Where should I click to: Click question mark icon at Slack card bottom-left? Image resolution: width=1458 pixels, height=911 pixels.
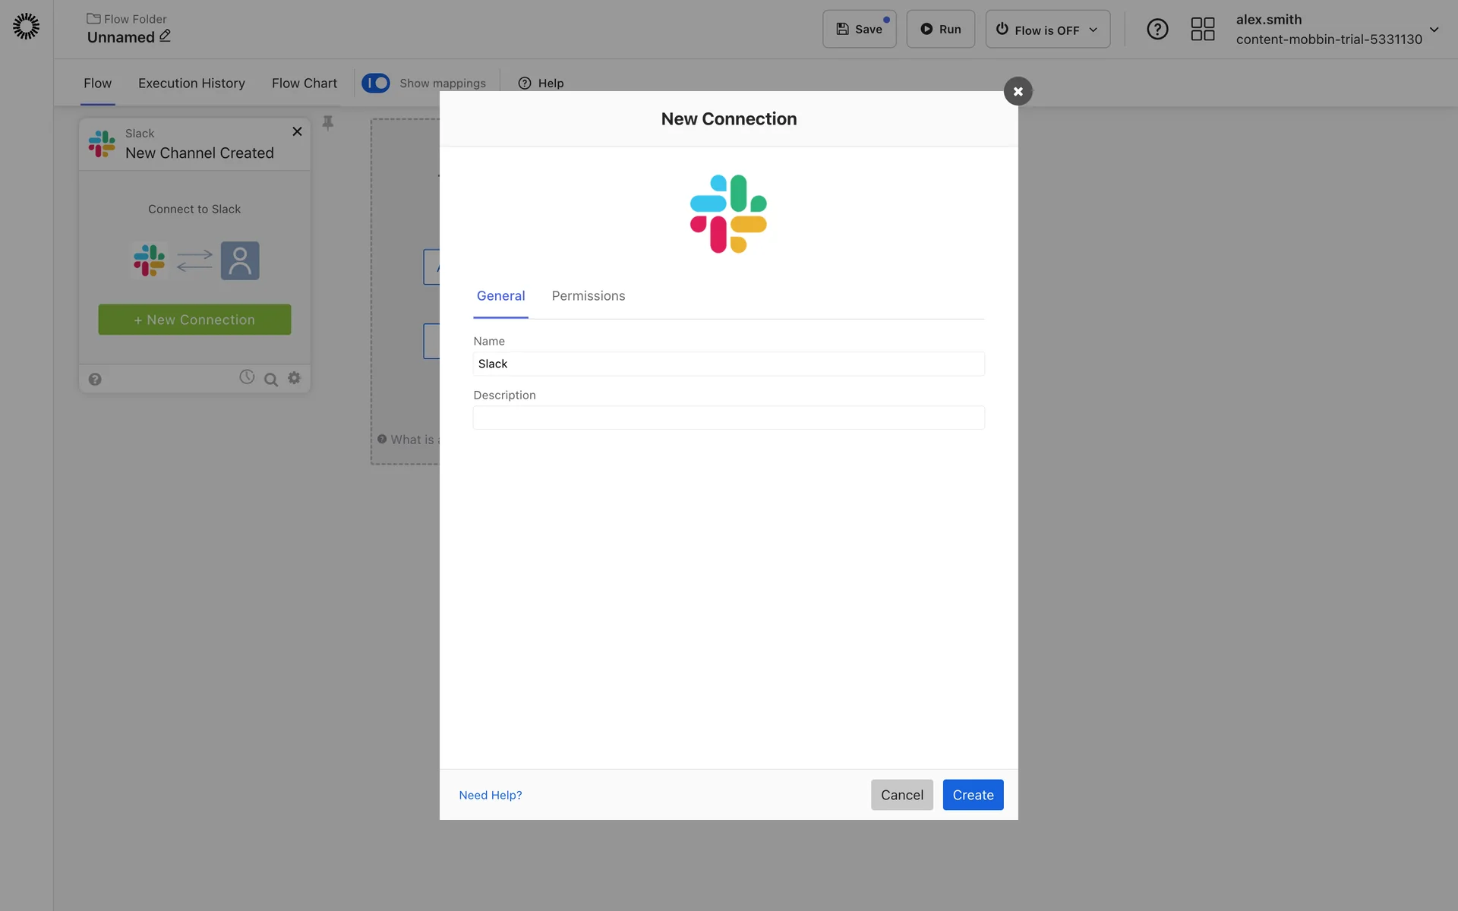[95, 380]
